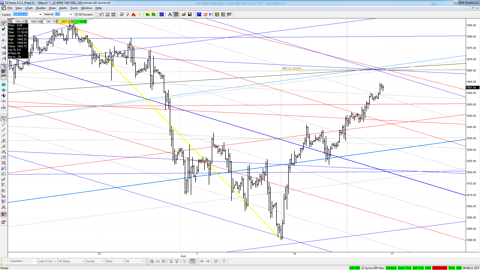Select the text annotation A icon
Viewport: 480px width, 270px height.
click(170, 14)
